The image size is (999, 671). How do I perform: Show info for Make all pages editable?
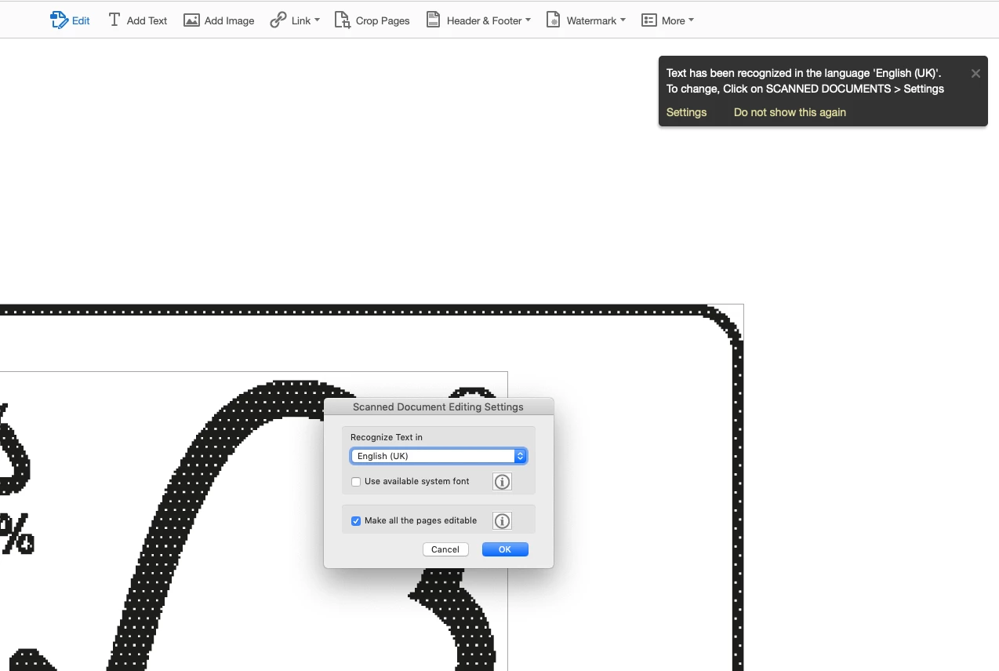click(x=502, y=521)
